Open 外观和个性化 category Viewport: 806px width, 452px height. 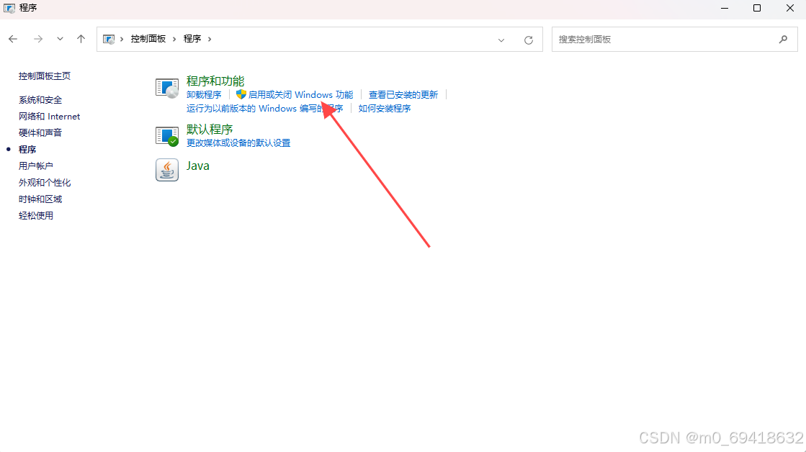pos(45,182)
